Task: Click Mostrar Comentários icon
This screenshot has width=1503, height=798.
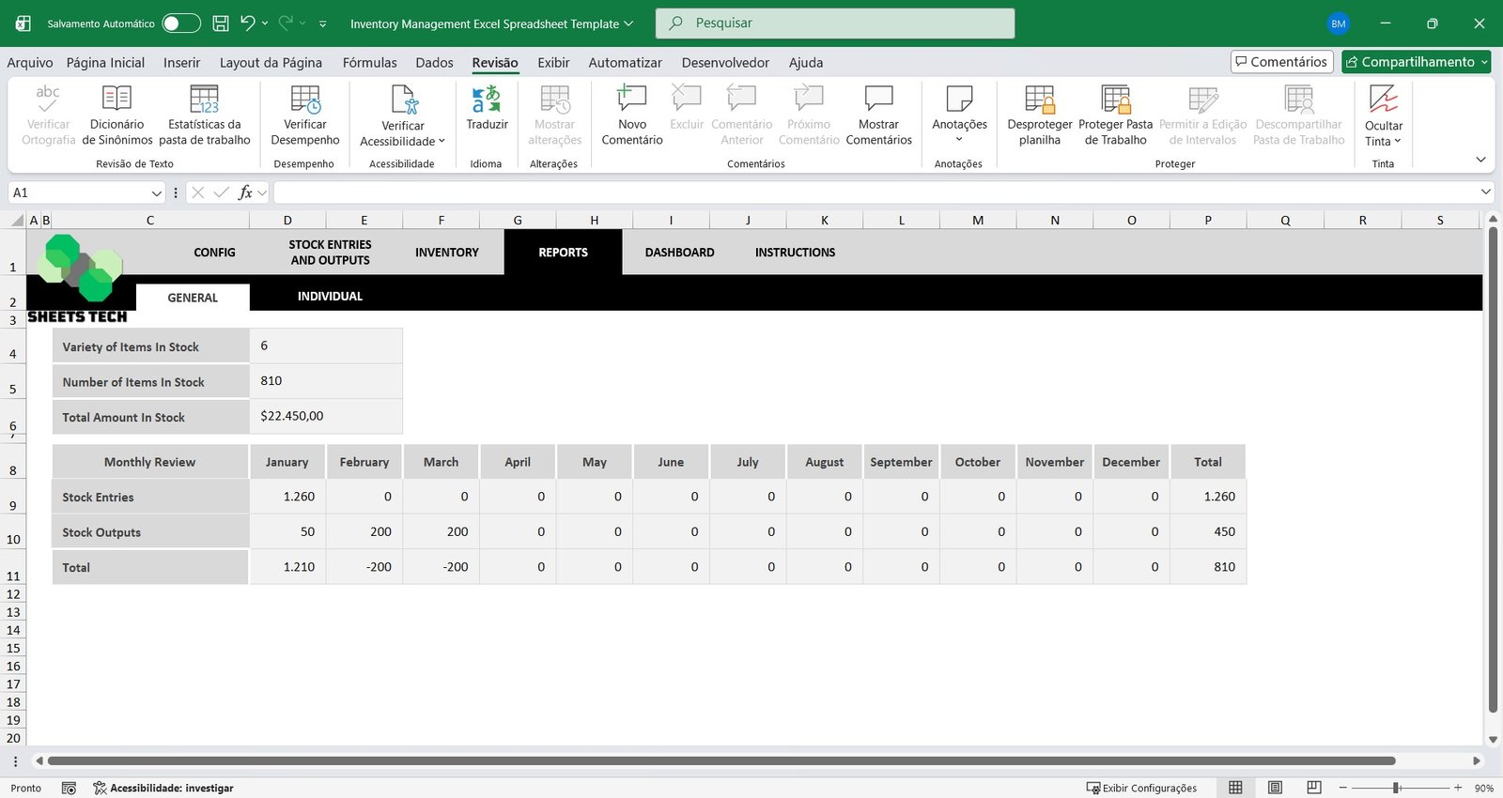Action: (878, 100)
